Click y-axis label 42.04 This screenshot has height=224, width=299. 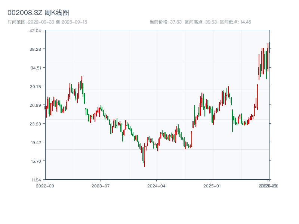tap(35, 31)
